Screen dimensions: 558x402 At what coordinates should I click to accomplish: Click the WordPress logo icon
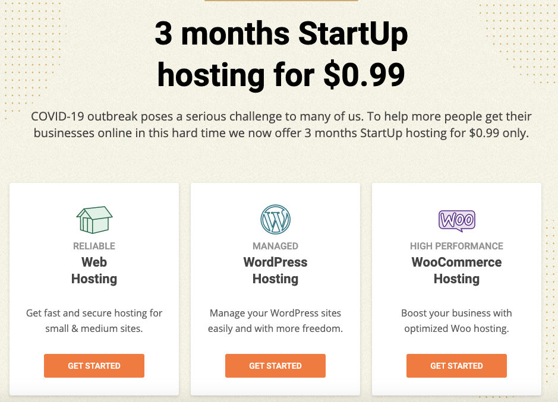[276, 220]
